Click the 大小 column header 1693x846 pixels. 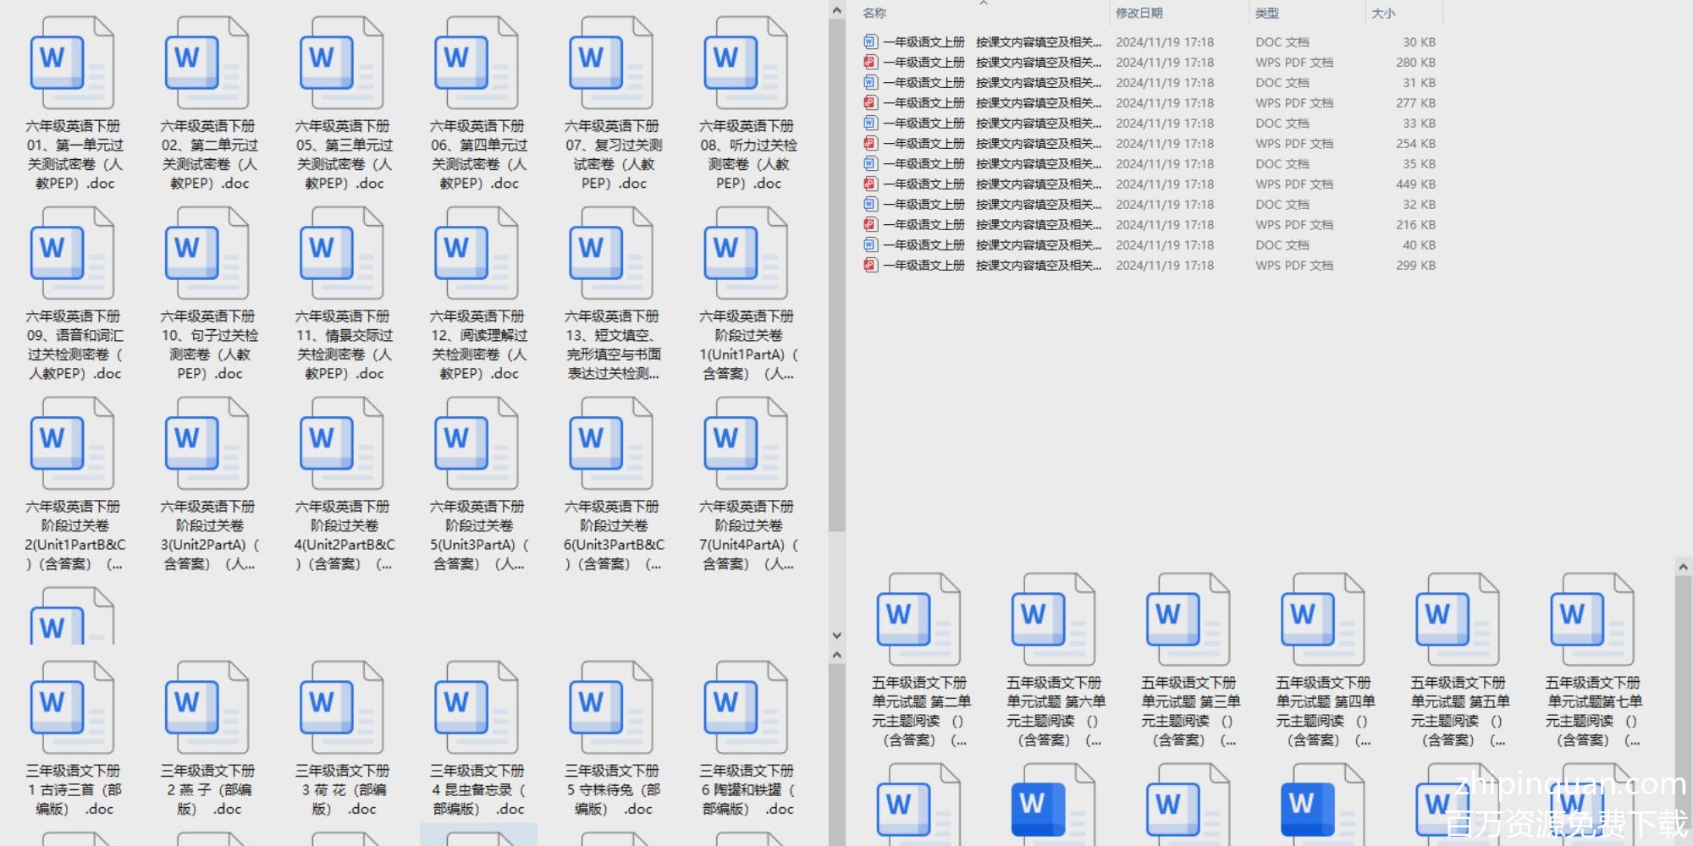[x=1383, y=13]
